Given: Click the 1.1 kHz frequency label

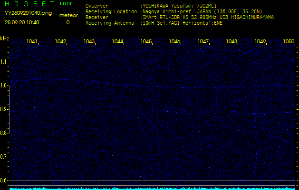Looking at the screenshot, I should pyautogui.click(x=4, y=62).
